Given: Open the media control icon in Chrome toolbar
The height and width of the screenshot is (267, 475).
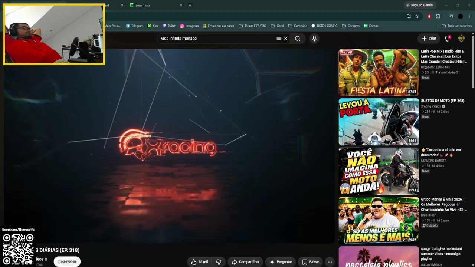Looking at the screenshot, I should (x=451, y=16).
